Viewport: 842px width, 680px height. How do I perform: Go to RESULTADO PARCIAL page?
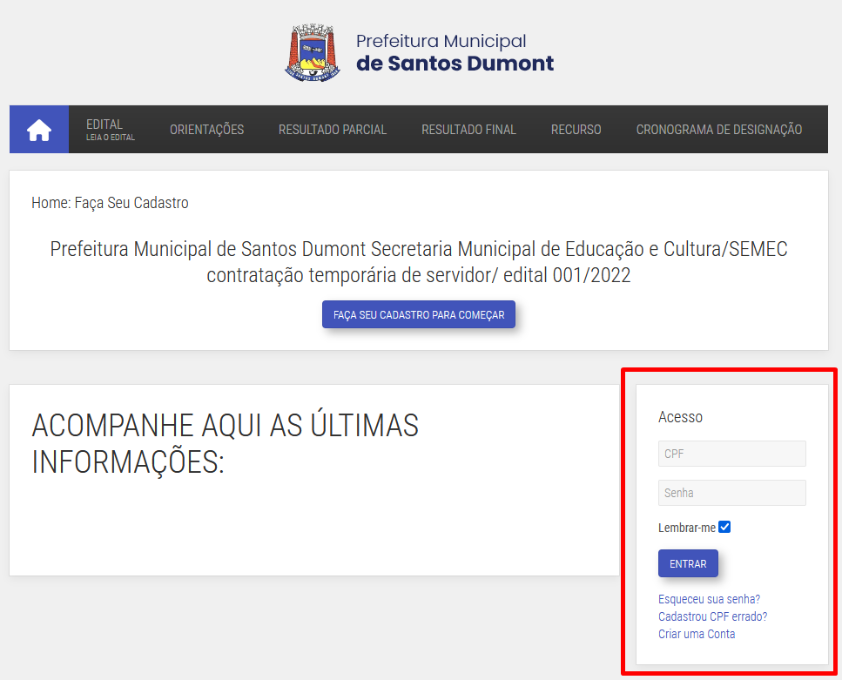(x=333, y=130)
